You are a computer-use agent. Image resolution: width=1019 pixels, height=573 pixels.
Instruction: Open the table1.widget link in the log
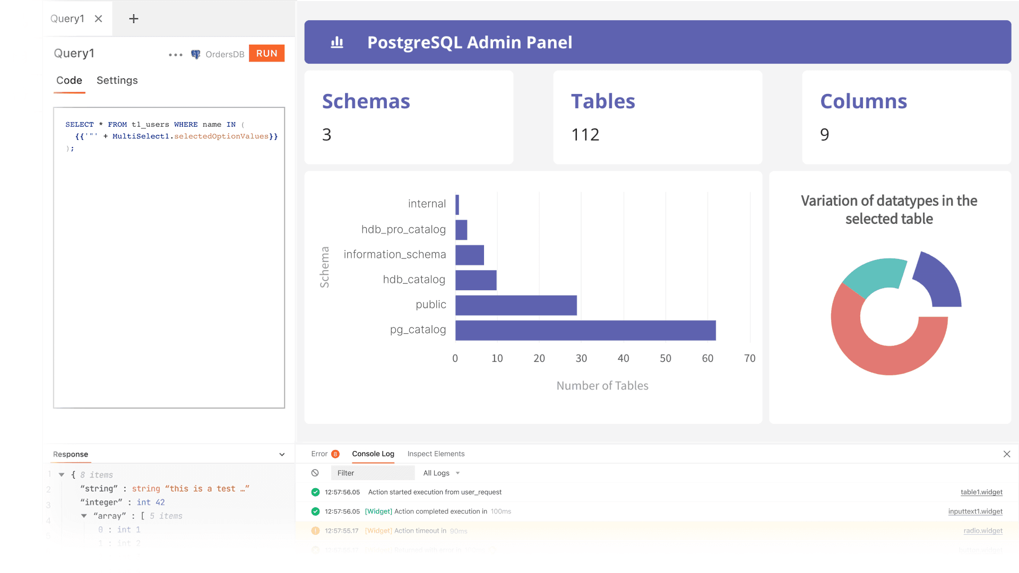(x=981, y=492)
